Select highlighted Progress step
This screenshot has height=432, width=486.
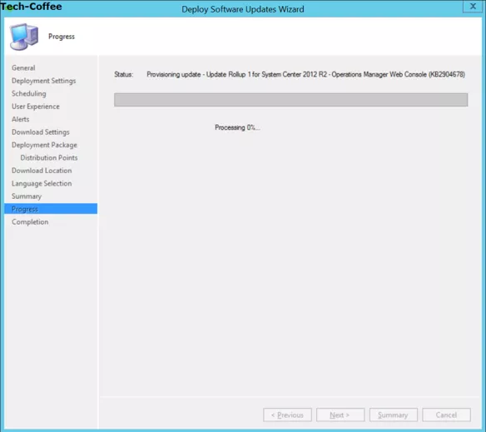click(x=51, y=209)
